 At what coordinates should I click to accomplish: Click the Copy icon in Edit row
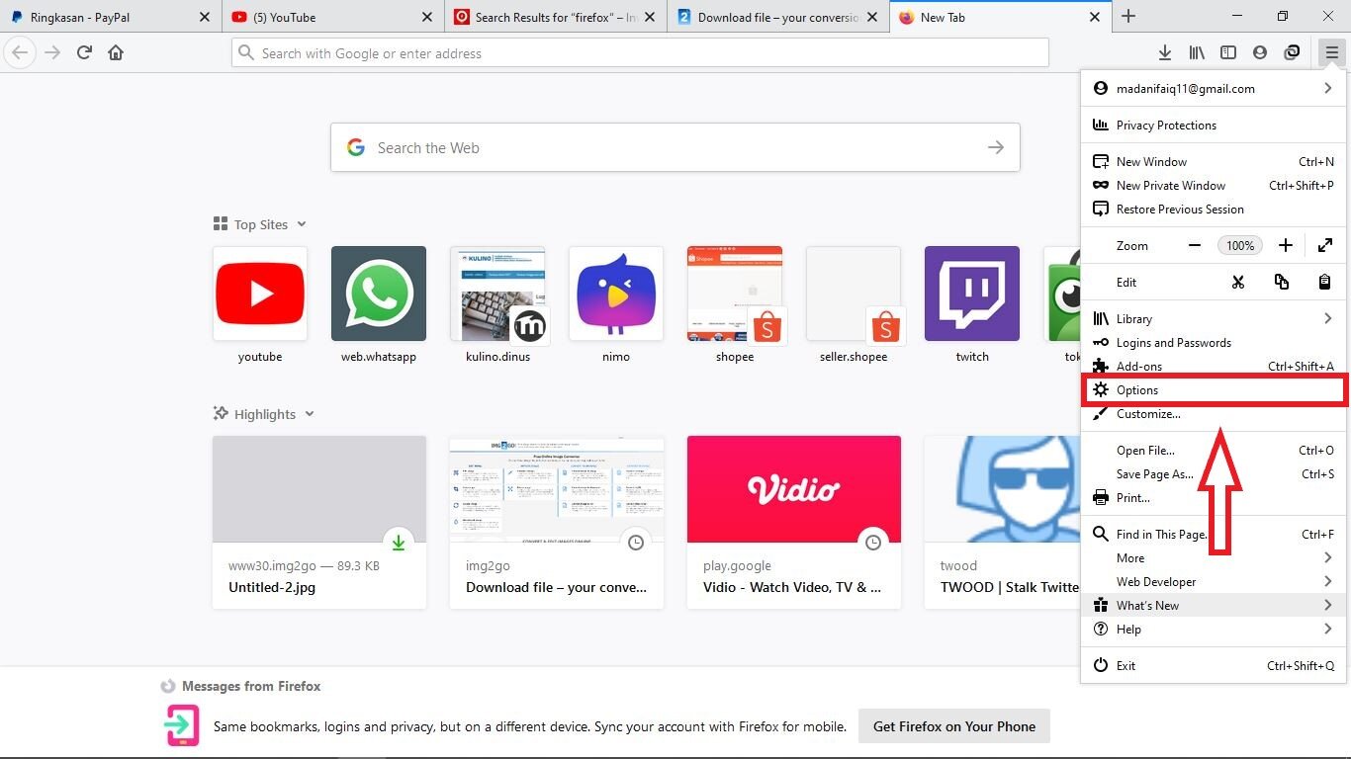pyautogui.click(x=1282, y=282)
